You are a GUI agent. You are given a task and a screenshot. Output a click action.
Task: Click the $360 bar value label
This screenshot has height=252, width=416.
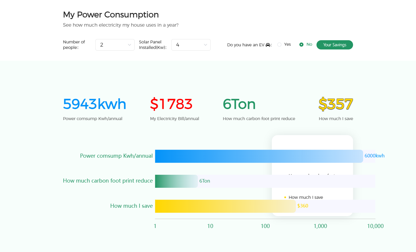pyautogui.click(x=303, y=206)
